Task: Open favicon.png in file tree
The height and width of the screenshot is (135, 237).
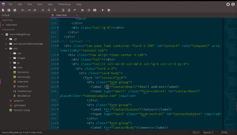Action: [24, 77]
